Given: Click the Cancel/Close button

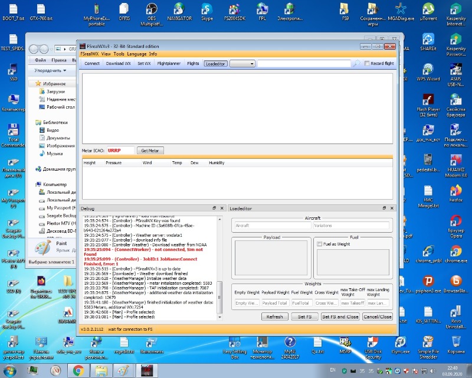Looking at the screenshot, I should coord(378,317).
